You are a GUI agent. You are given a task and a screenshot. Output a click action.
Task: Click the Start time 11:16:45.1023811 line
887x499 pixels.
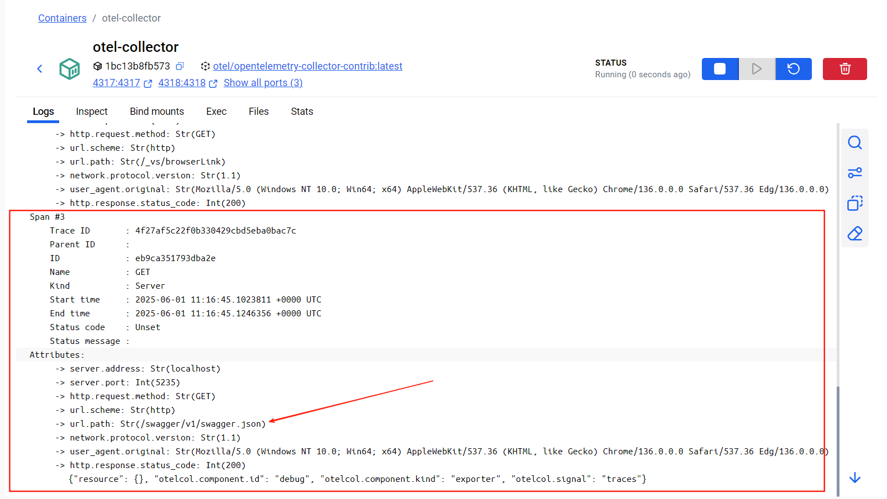pos(186,300)
